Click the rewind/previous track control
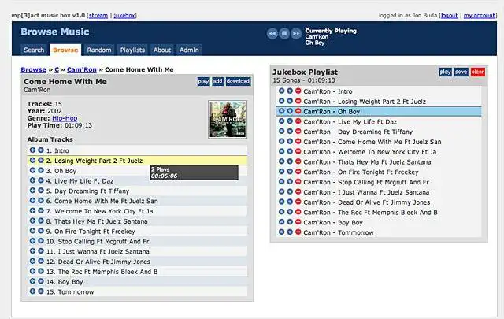Image resolution: width=504 pixels, height=319 pixels. (x=272, y=33)
